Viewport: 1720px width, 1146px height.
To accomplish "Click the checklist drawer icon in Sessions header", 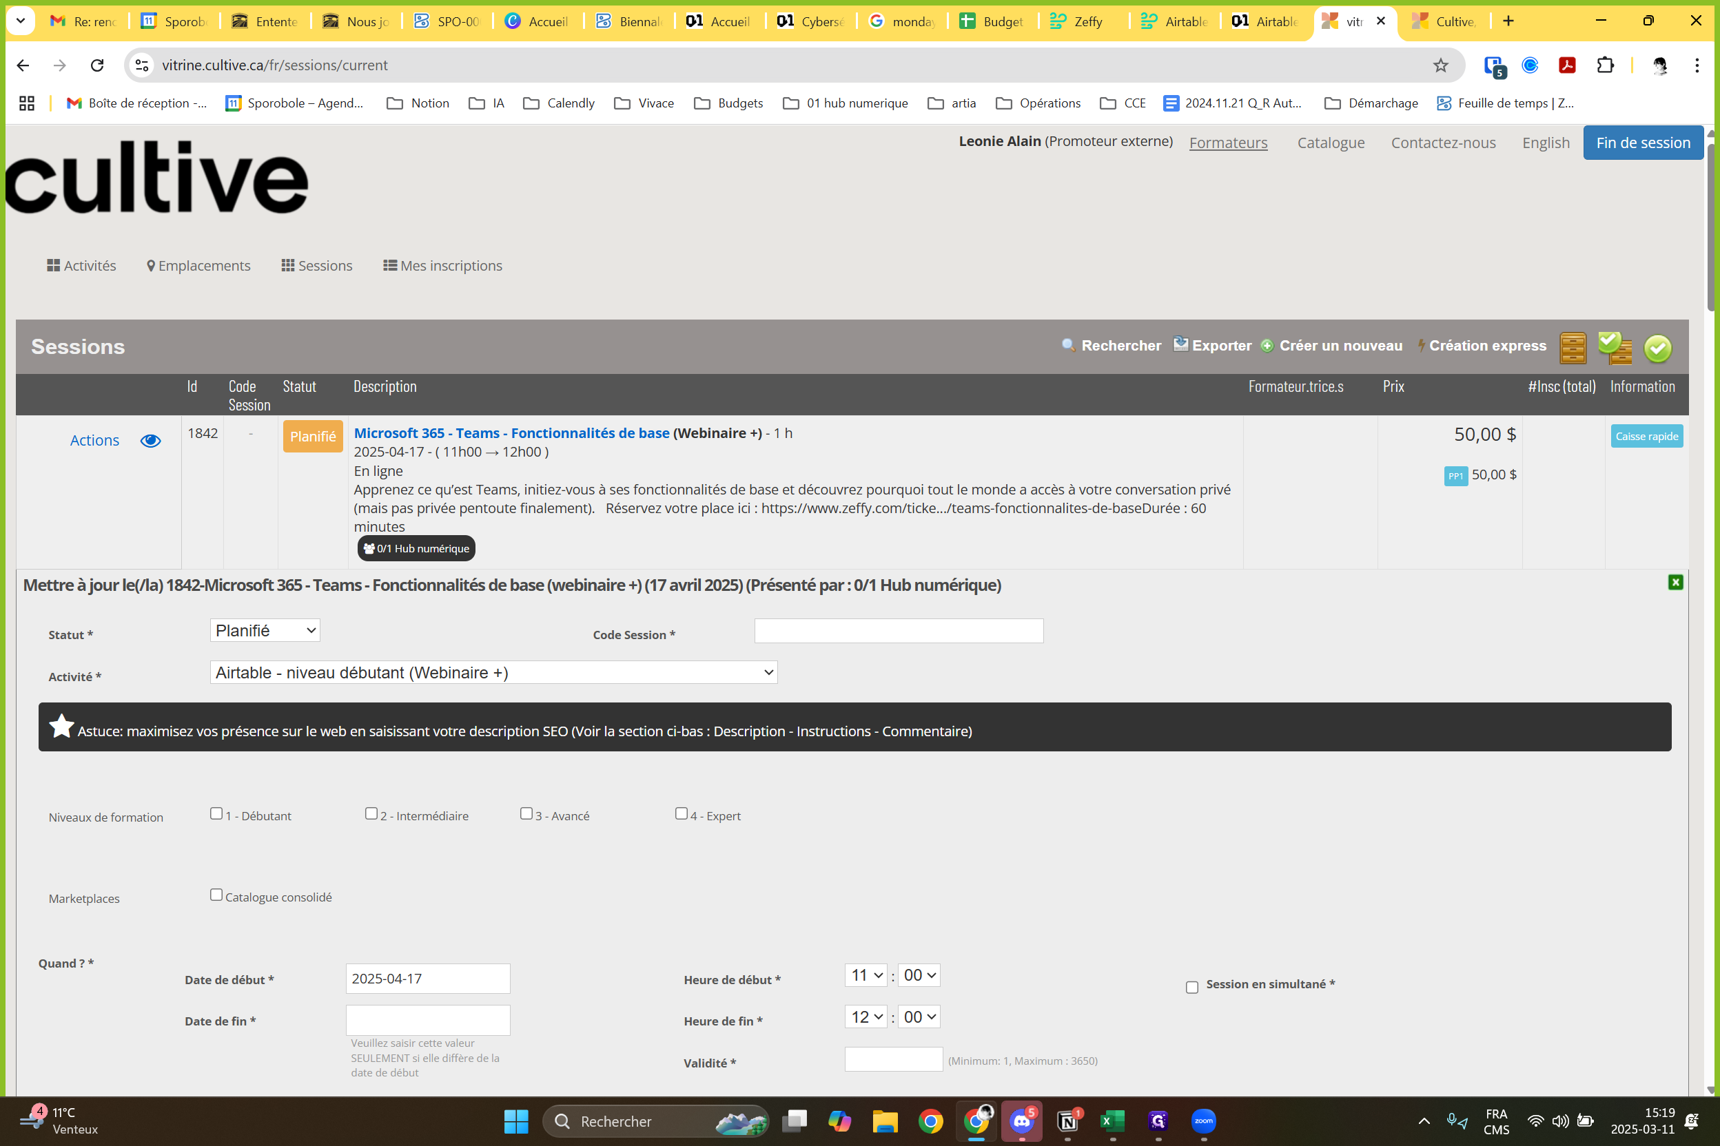I will click(1615, 348).
